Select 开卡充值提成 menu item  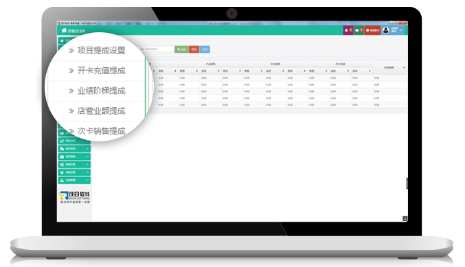pos(102,71)
